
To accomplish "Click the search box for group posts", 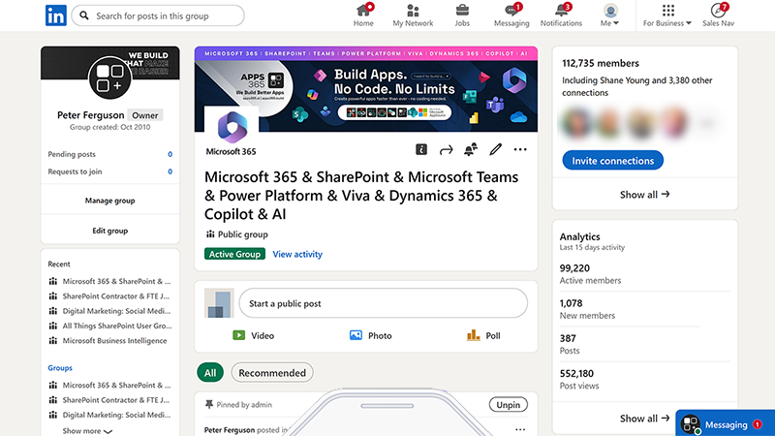I will pyautogui.click(x=158, y=16).
